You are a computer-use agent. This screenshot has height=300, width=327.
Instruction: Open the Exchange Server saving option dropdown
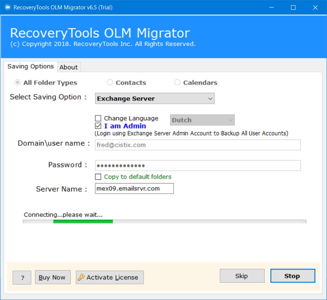tap(155, 99)
